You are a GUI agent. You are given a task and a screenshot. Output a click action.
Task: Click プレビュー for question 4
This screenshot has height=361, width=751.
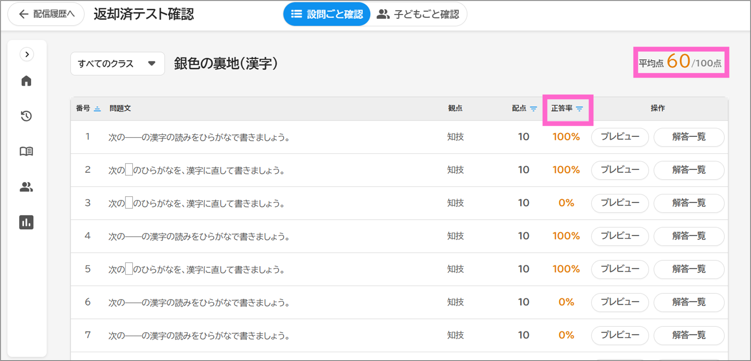[620, 236]
